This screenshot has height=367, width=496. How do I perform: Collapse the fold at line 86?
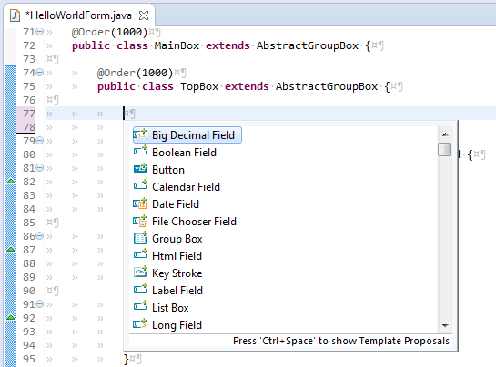click(x=39, y=236)
